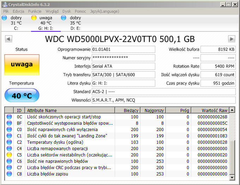Click the CrystalDiskInfo title bar app icon
Image resolution: width=240 pixels, height=185 pixels.
pos(5,5)
